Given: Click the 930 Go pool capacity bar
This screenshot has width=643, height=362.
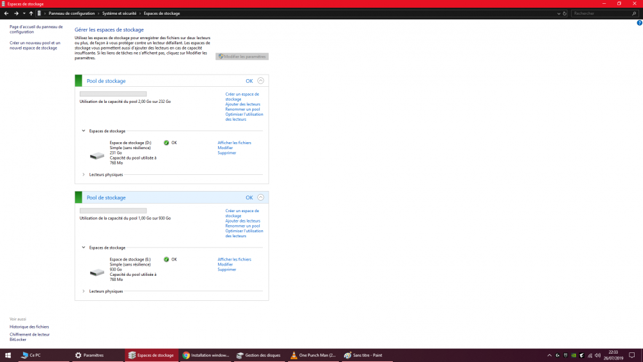Looking at the screenshot, I should point(113,211).
